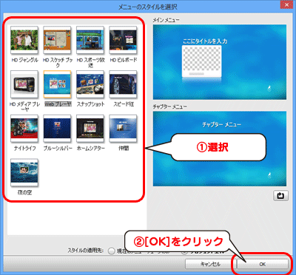
Task: Select the スピード狂 style thumbnail
Action: (123, 84)
